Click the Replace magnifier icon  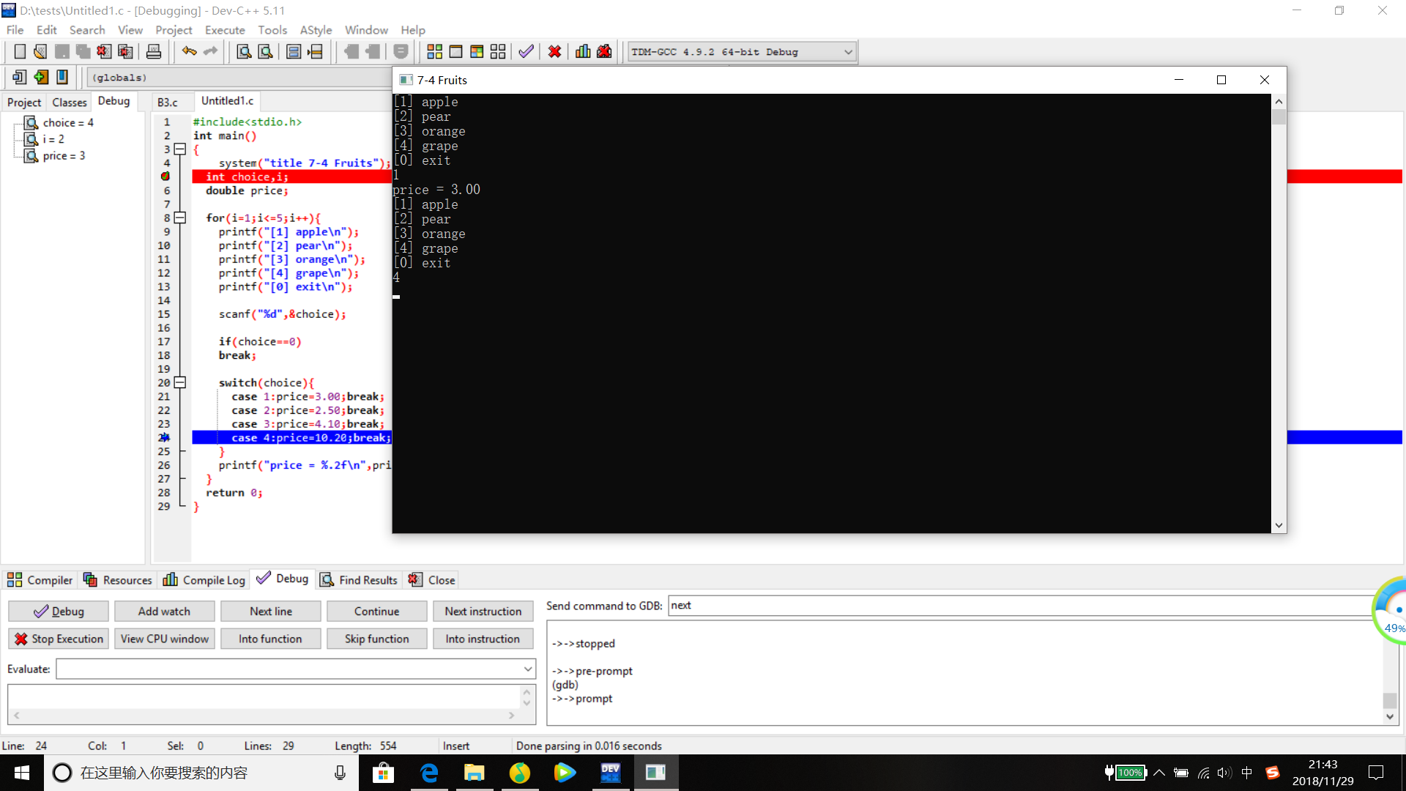(266, 52)
